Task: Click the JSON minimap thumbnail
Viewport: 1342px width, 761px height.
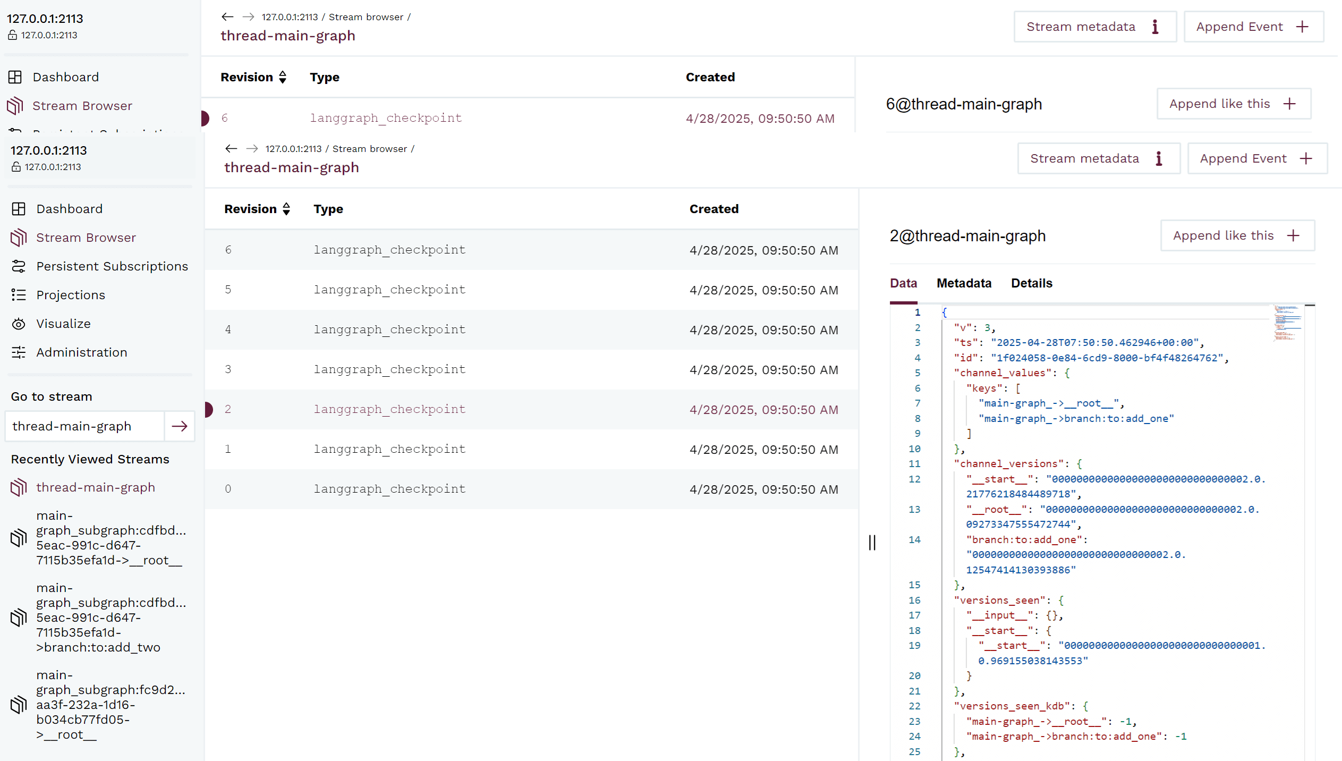Action: [x=1286, y=323]
